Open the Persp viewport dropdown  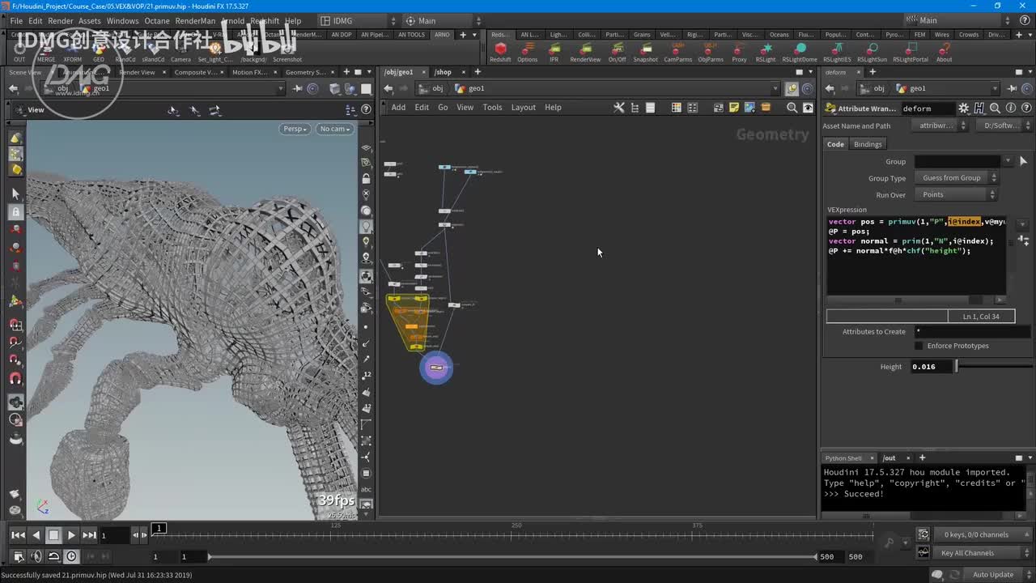295,129
